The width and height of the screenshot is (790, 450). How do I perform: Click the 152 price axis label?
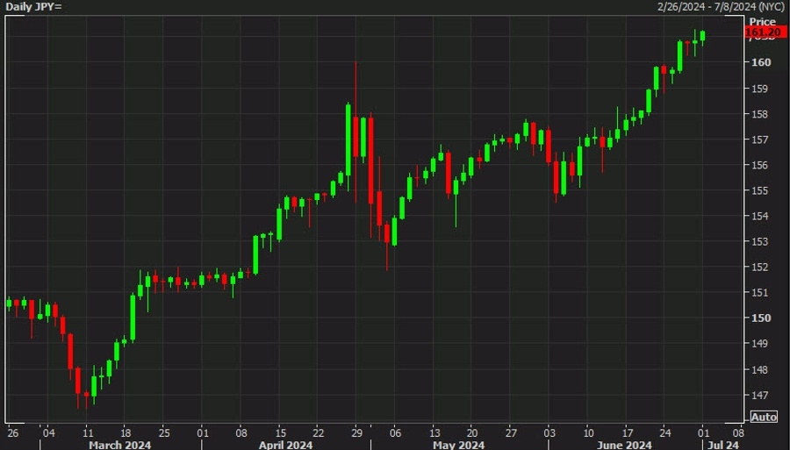pyautogui.click(x=759, y=268)
